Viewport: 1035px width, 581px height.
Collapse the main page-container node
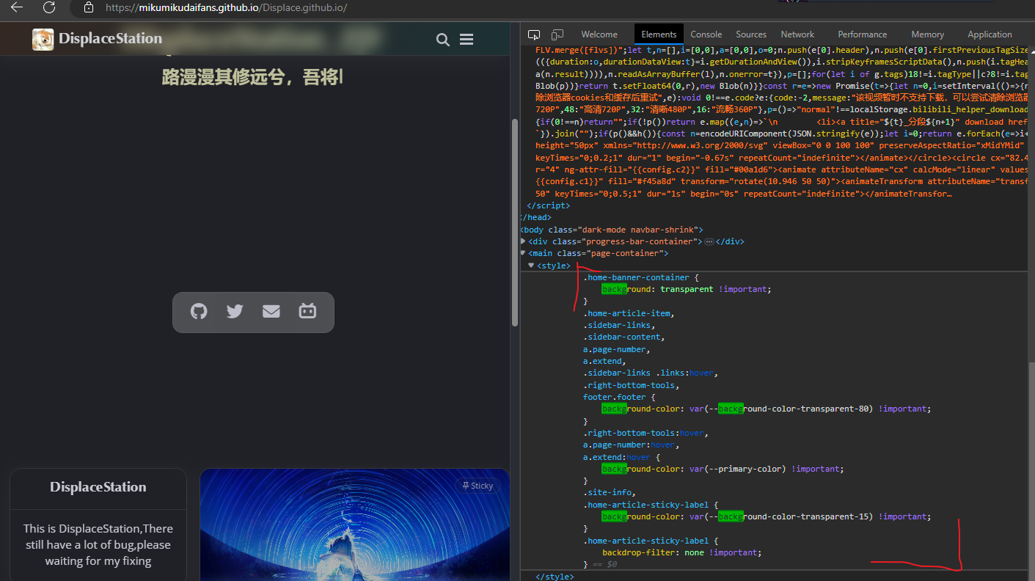[x=523, y=253]
